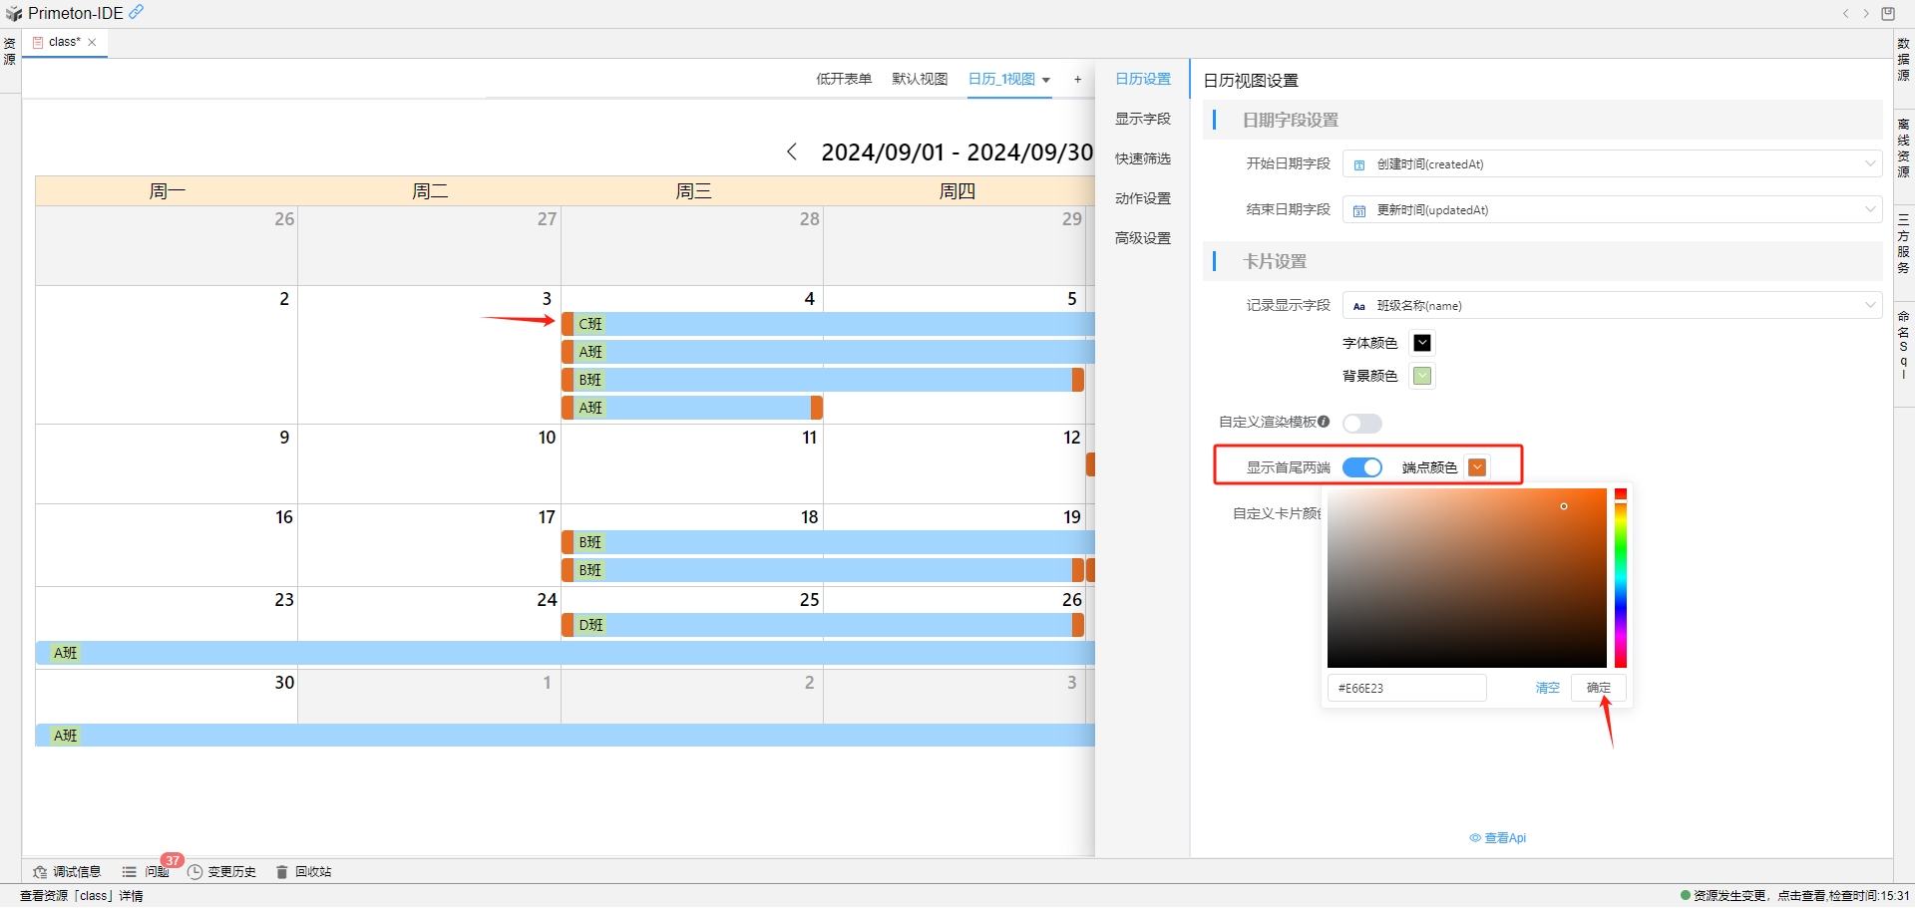Switch to the 默认视图 tab

coord(919,79)
